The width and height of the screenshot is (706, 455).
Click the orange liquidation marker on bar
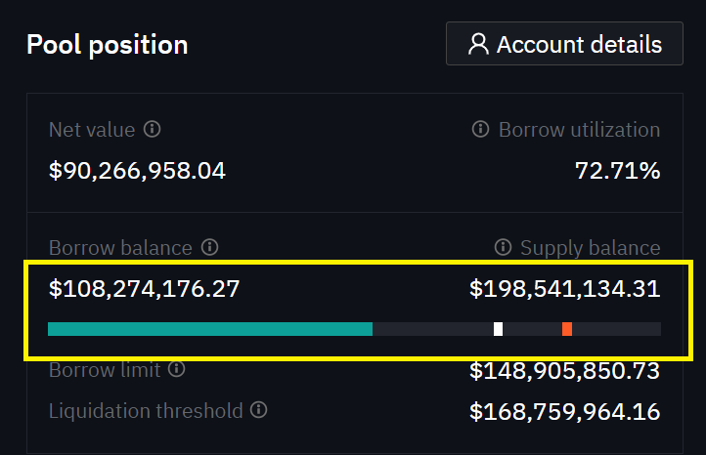point(567,329)
